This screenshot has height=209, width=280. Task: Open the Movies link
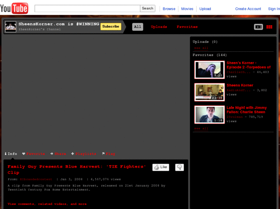tap(187, 9)
